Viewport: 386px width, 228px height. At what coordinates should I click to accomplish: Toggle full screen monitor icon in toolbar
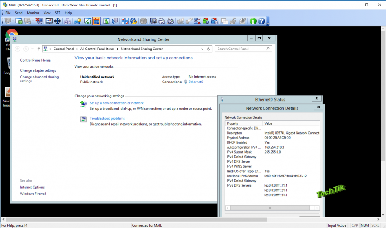[49, 21]
